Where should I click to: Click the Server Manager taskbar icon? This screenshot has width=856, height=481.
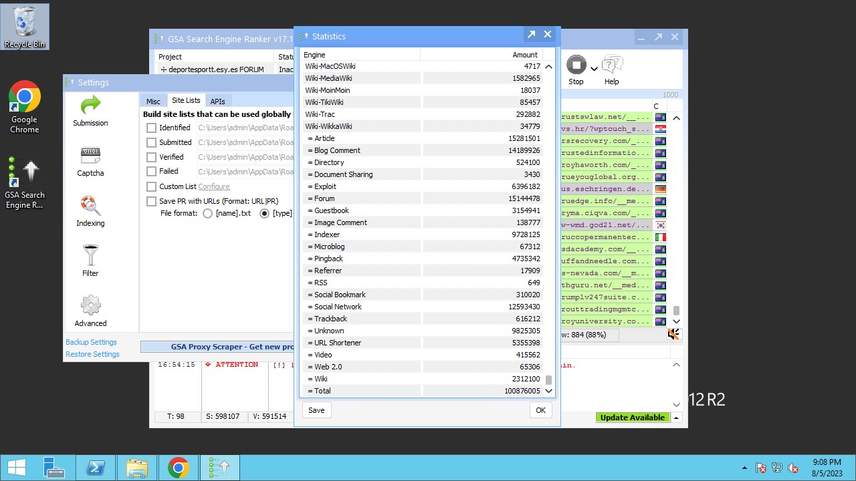pos(53,468)
